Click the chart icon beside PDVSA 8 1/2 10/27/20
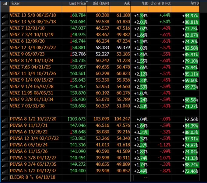 point(5,119)
